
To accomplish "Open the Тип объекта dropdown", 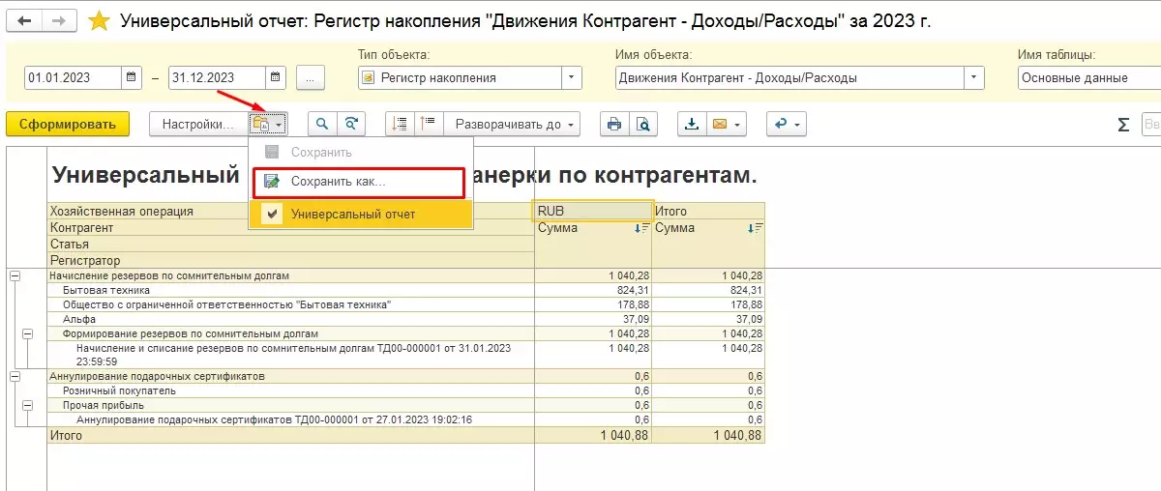I will [572, 78].
